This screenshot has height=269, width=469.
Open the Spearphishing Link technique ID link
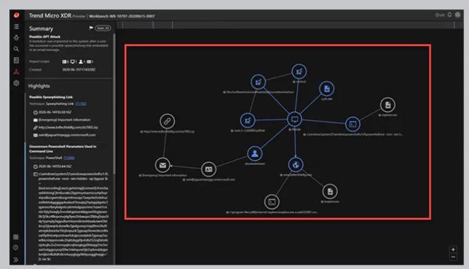tap(81, 104)
